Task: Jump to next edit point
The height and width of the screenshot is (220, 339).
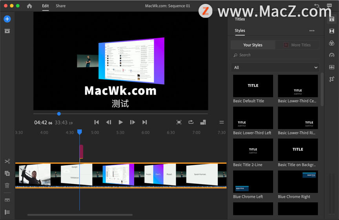Action: (x=145, y=122)
